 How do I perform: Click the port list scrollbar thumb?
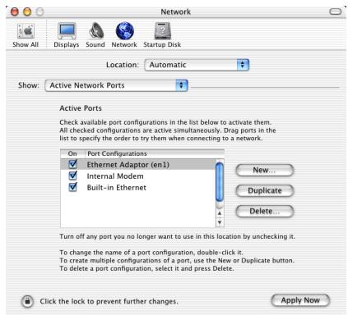pyautogui.click(x=220, y=182)
